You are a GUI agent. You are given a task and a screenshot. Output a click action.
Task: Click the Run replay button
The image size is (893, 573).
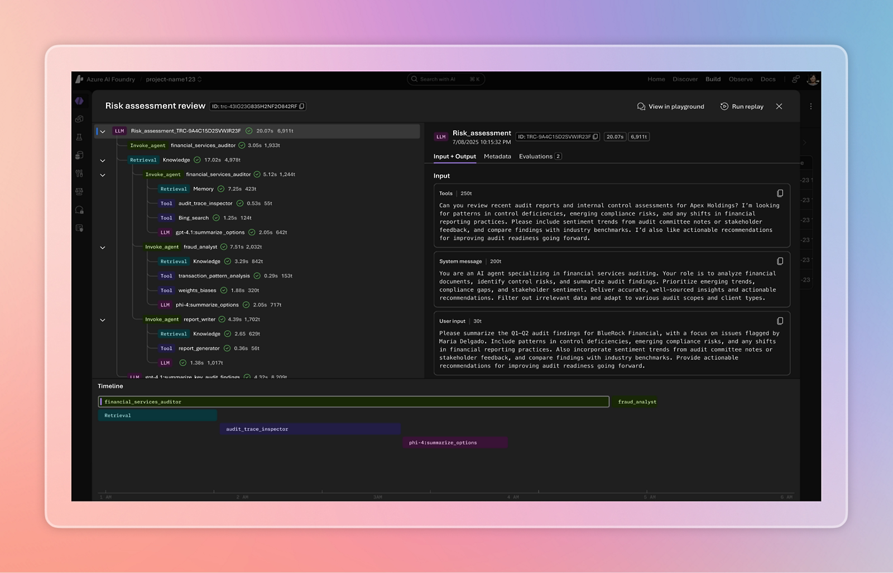coord(742,107)
